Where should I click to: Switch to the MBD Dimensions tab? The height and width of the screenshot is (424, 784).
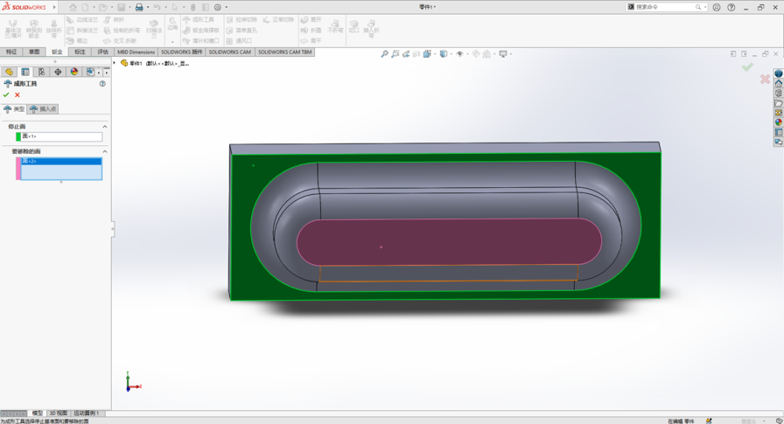pos(136,52)
